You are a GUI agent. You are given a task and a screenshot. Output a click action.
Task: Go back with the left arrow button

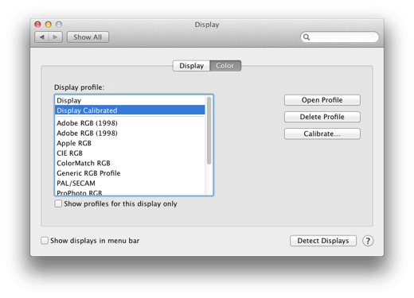tap(41, 37)
